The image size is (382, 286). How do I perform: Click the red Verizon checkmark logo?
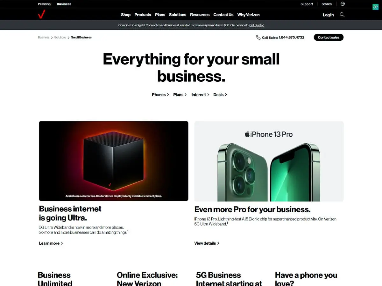click(41, 15)
